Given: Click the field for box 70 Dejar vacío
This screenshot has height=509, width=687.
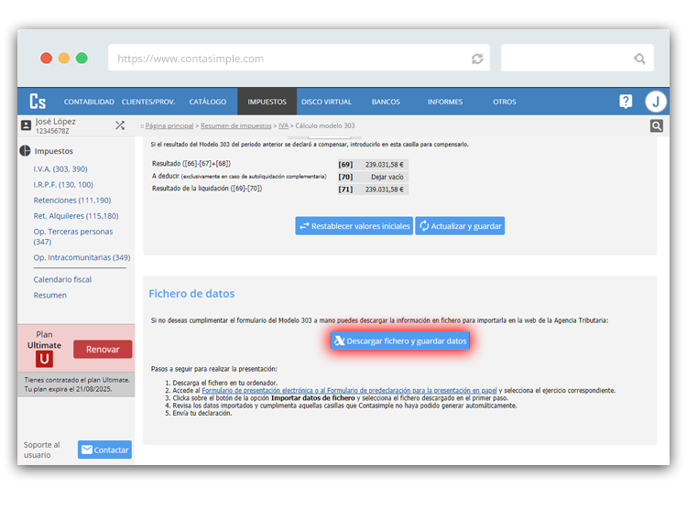Looking at the screenshot, I should pos(382,177).
